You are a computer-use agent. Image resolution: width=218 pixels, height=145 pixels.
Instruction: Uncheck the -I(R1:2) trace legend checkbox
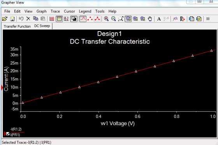pyautogui.click(x=8, y=134)
